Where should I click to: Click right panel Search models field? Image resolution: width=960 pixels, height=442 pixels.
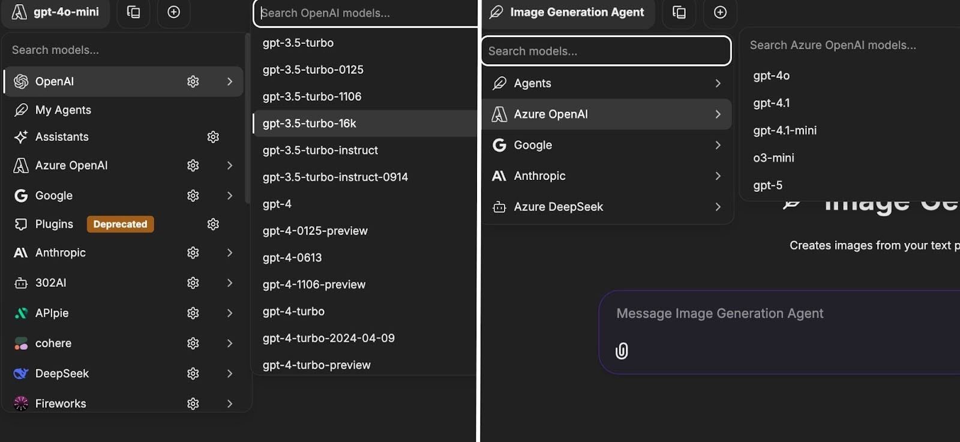click(606, 52)
